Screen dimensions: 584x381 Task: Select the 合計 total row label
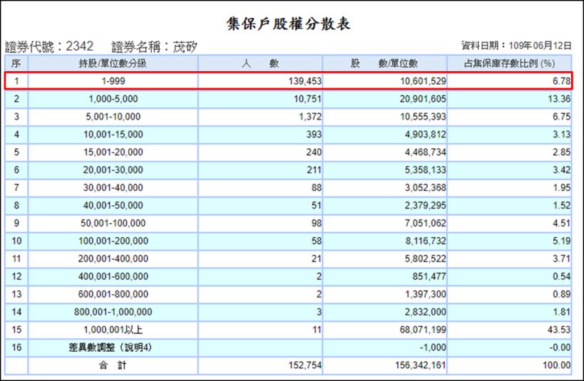[x=112, y=365]
